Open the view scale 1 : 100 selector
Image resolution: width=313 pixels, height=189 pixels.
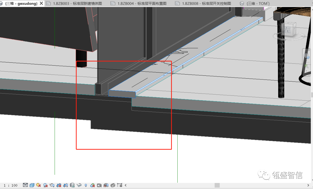[x=11, y=186]
